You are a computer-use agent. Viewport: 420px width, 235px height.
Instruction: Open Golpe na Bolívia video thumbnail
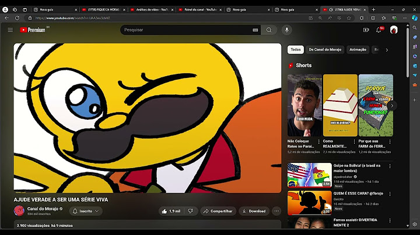click(309, 175)
